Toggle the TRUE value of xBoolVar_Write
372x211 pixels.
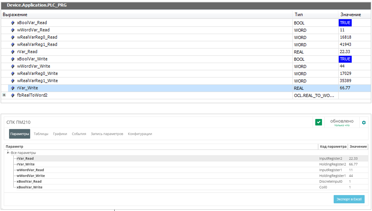pos(345,59)
